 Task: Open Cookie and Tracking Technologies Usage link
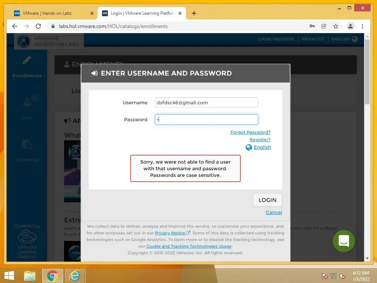[189, 246]
